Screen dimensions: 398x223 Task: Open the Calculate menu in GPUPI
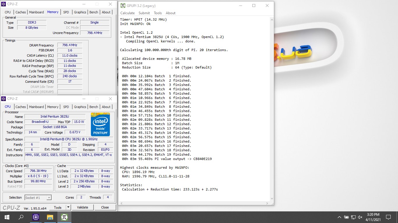pyautogui.click(x=127, y=13)
